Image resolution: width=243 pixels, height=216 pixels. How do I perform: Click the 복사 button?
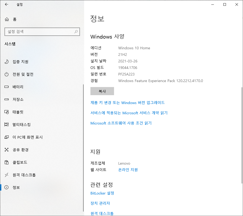coord(102,91)
